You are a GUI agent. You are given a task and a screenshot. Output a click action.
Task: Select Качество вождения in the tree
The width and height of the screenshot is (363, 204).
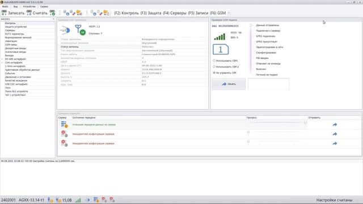click(16, 80)
